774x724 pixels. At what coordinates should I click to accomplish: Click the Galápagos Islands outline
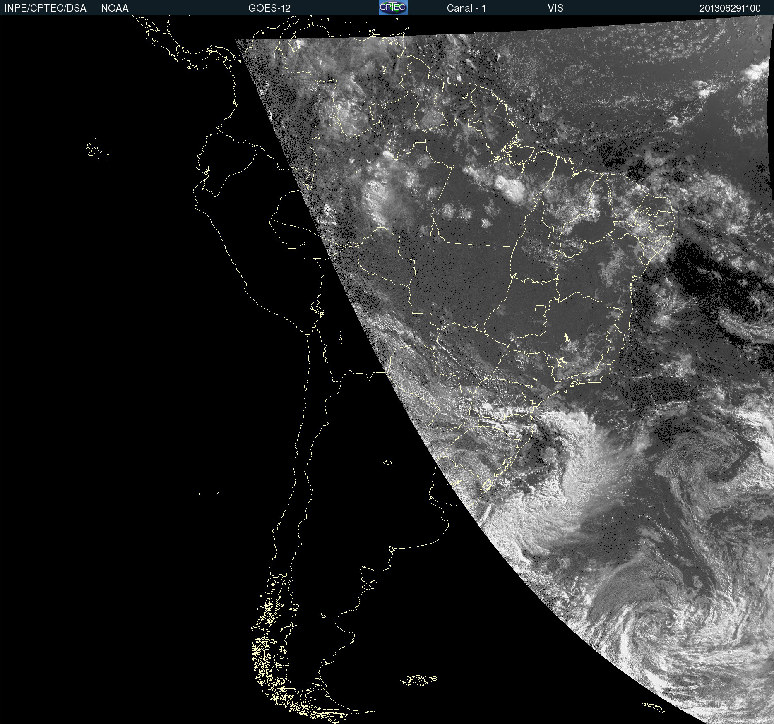tap(99, 149)
